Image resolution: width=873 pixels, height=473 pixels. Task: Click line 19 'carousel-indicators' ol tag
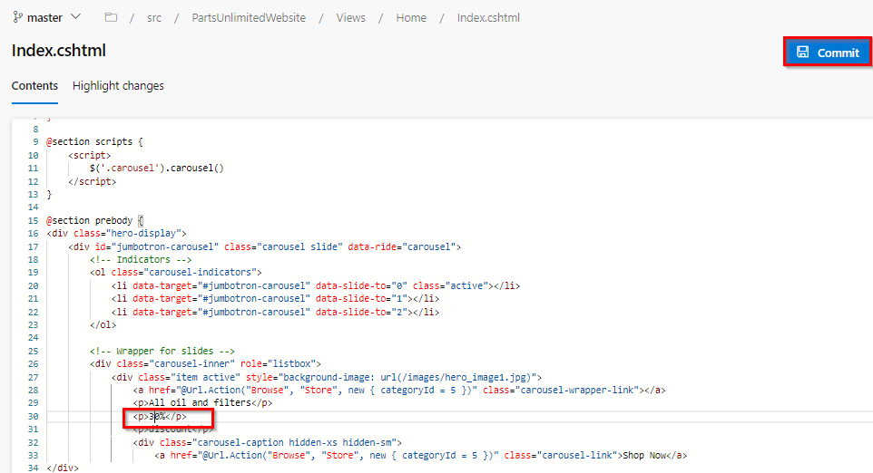(x=175, y=273)
